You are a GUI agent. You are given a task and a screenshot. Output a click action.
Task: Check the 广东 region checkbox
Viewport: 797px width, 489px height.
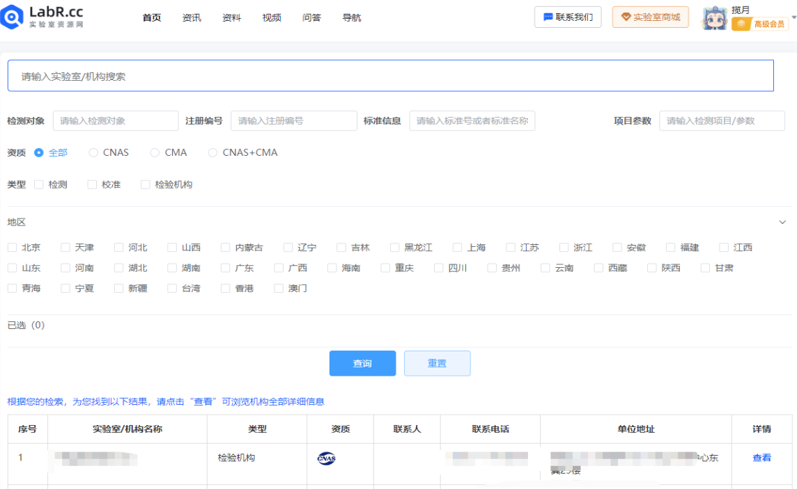click(224, 267)
